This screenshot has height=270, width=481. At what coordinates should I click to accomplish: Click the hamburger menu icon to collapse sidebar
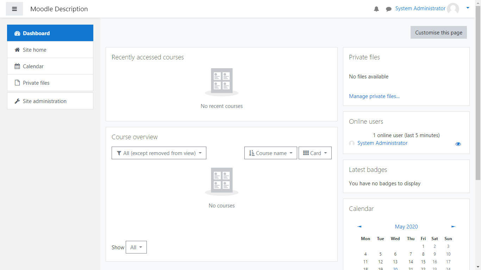pyautogui.click(x=14, y=9)
